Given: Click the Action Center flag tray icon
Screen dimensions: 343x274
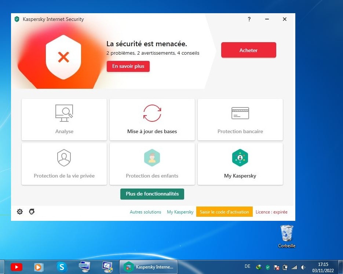Looking at the screenshot, I should tap(277, 267).
